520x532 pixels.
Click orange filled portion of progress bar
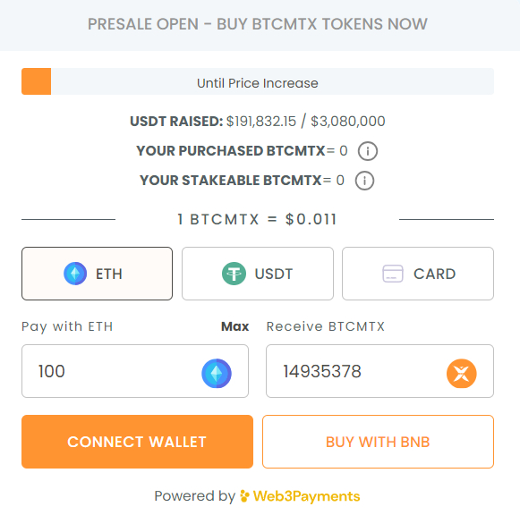click(x=37, y=81)
